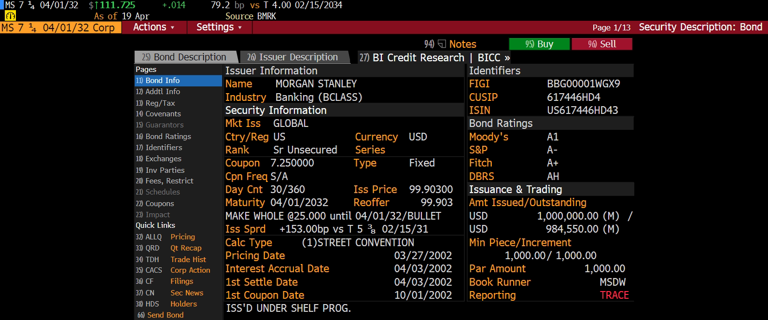Click the Source BMRK label
This screenshot has height=320, width=768.
click(x=251, y=16)
